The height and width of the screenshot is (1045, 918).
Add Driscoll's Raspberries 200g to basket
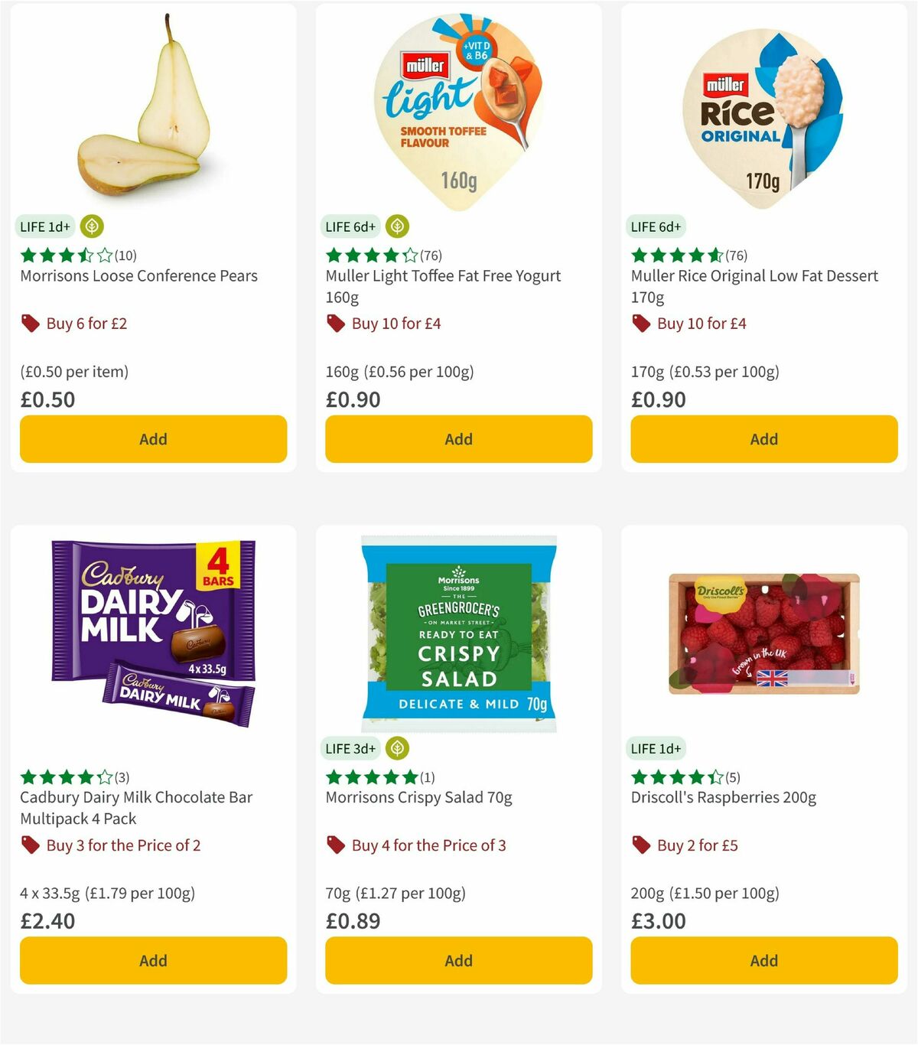coord(763,960)
